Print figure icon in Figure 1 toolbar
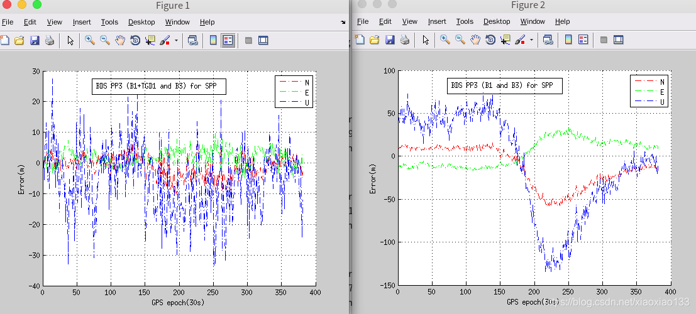 point(50,40)
